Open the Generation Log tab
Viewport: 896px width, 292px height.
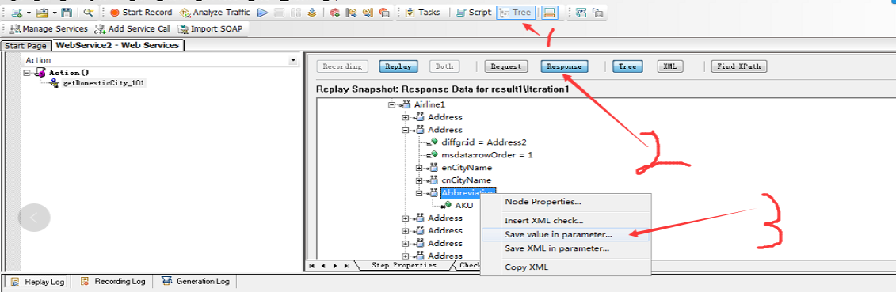196,282
